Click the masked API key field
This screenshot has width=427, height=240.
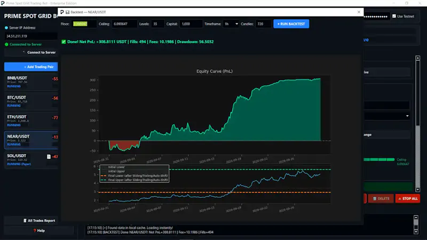click(376, 17)
